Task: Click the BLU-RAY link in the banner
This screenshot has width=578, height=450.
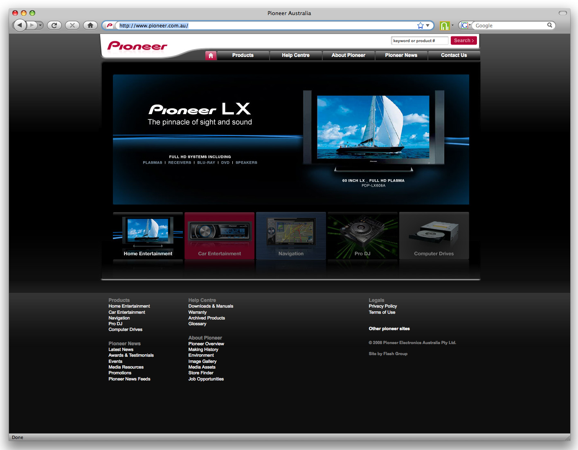Action: pos(206,162)
